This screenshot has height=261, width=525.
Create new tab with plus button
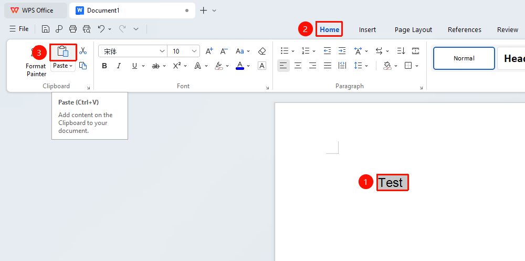(x=203, y=11)
